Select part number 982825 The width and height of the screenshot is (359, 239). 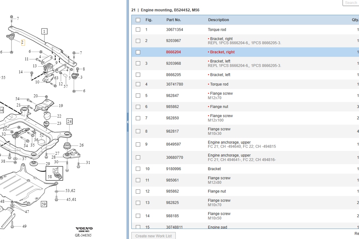click(172, 202)
